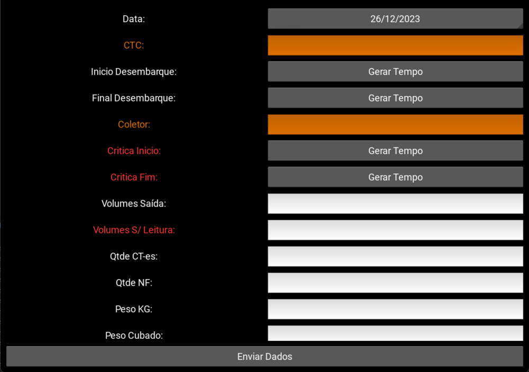Click the Qtde CT-es input field

pos(395,256)
